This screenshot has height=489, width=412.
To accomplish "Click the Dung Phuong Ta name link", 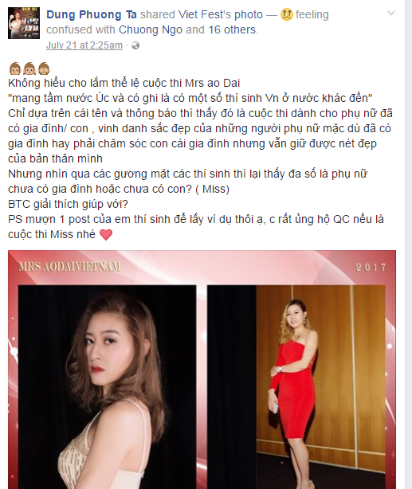I will [92, 14].
